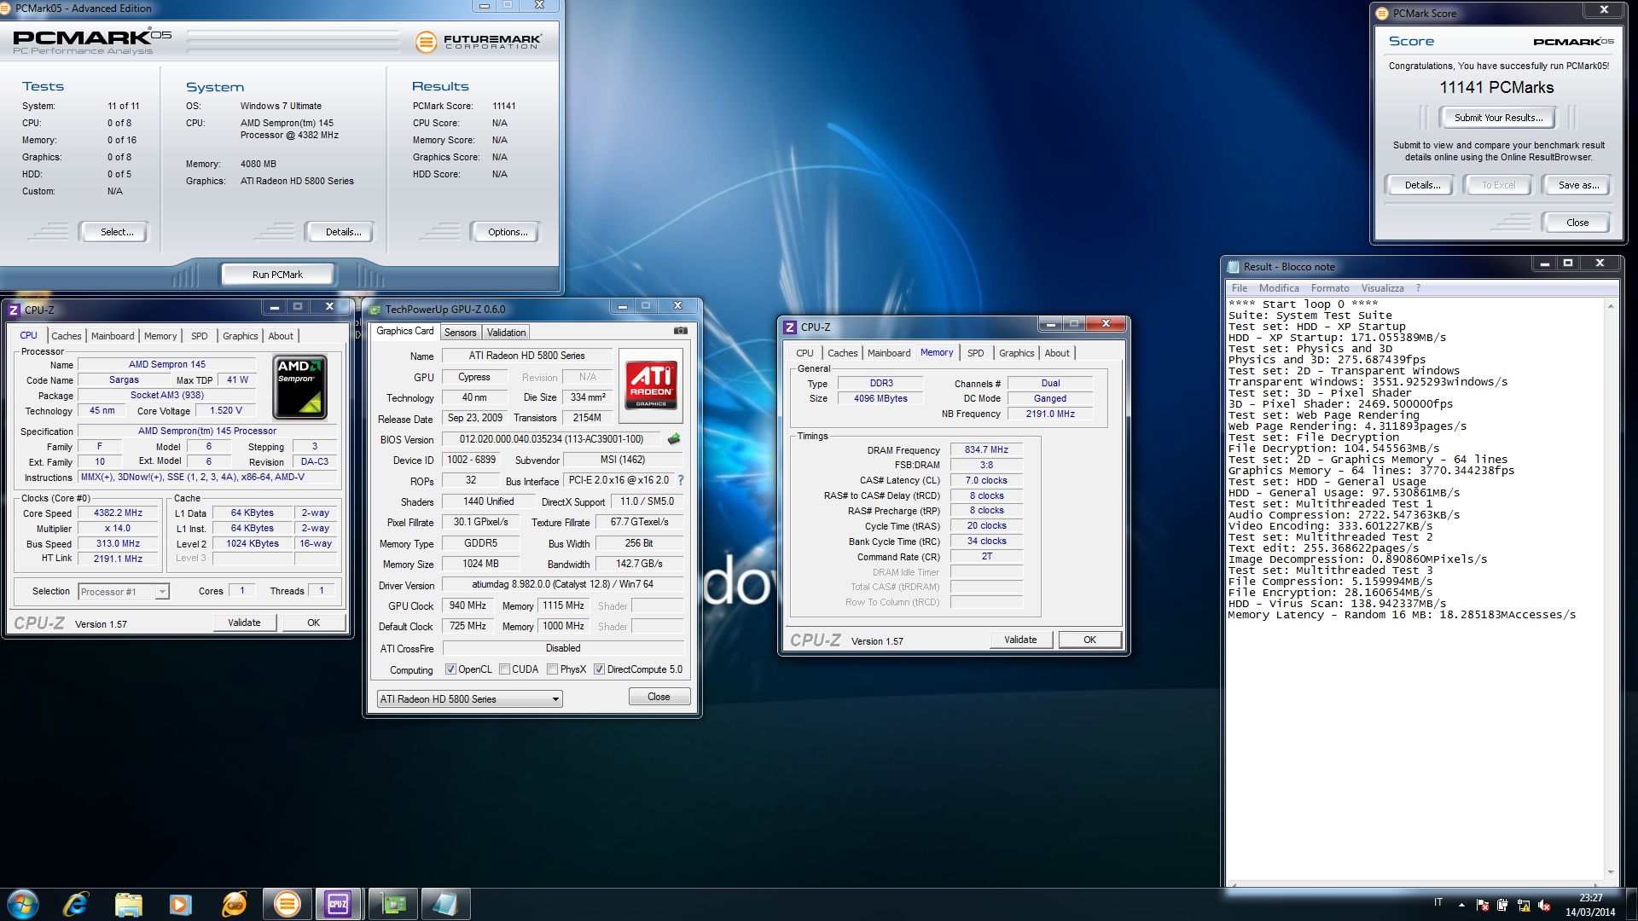This screenshot has height=921, width=1638.
Task: Toggle OpenCL checkbox in GPU-Z
Action: 450,669
